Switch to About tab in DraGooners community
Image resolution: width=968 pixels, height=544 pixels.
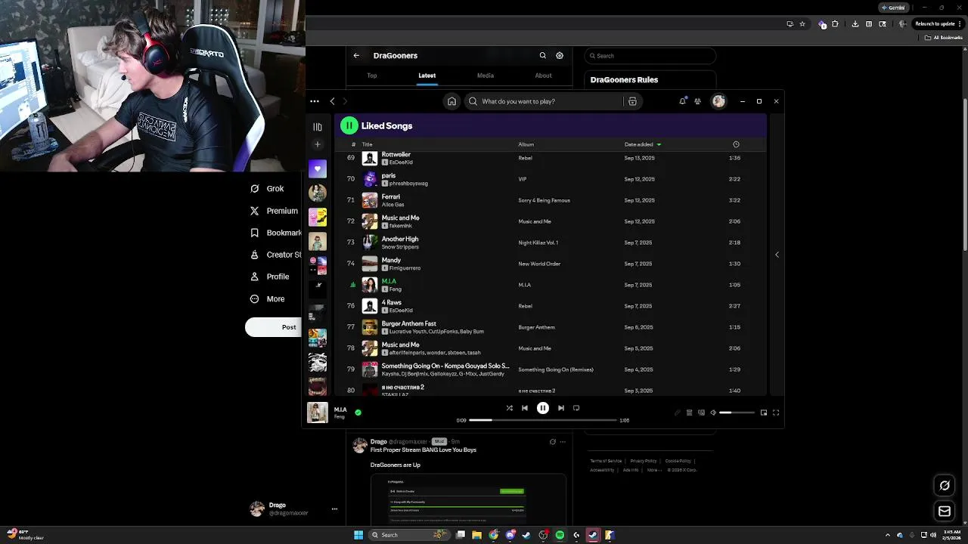[543, 76]
